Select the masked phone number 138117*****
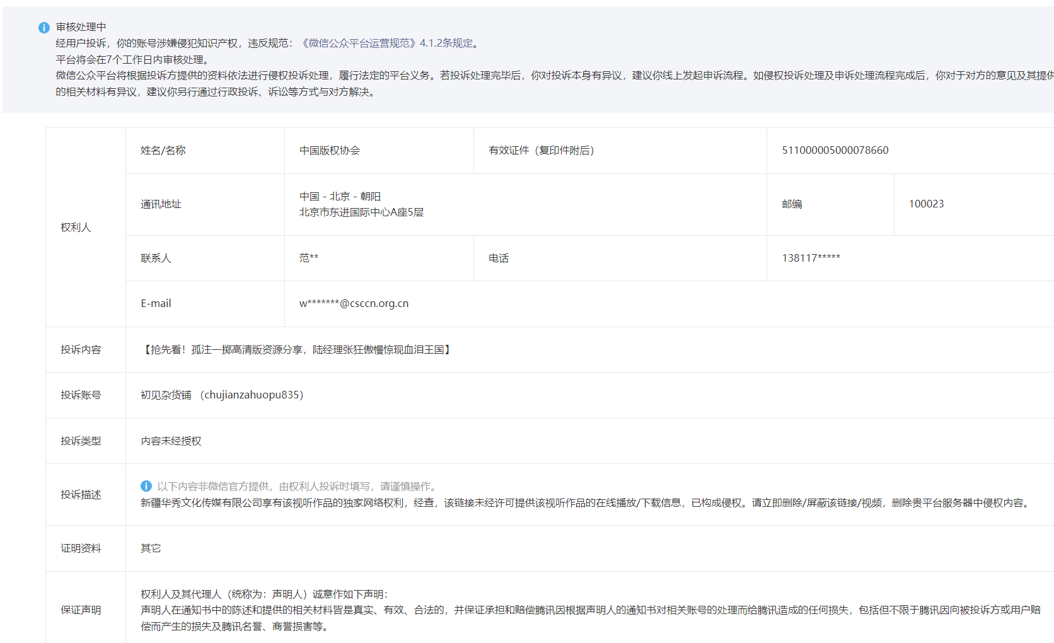Screen dimensions: 1054x643 click(812, 258)
